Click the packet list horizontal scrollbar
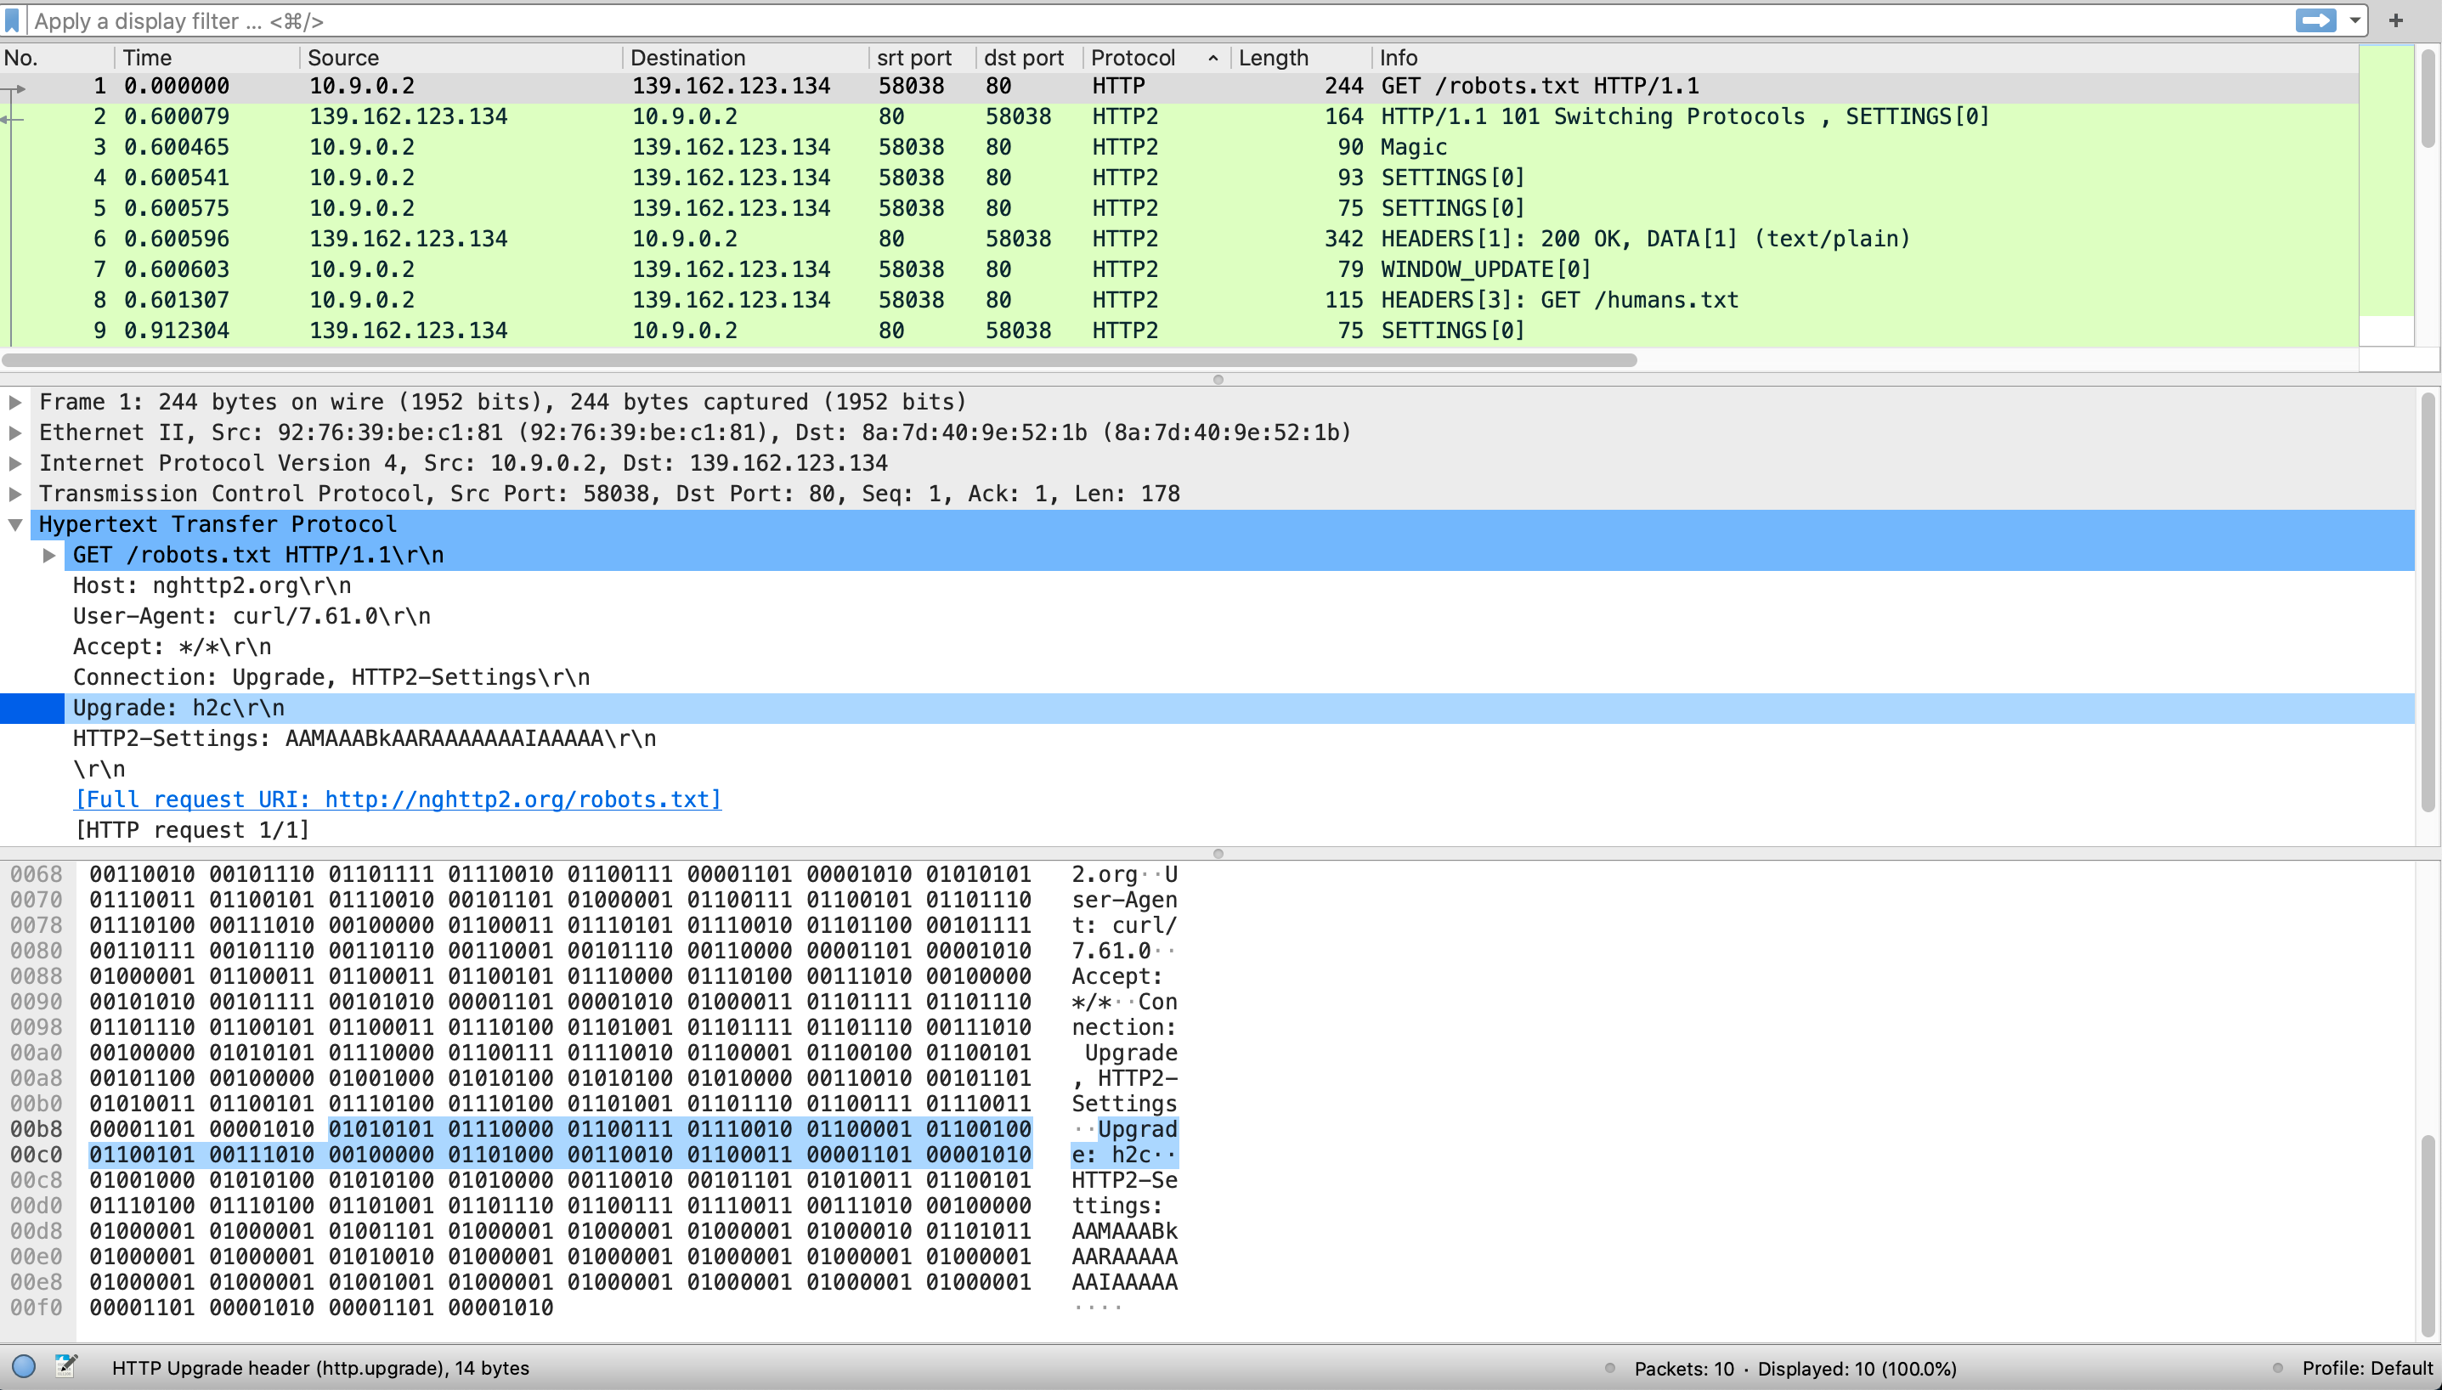 coord(819,360)
